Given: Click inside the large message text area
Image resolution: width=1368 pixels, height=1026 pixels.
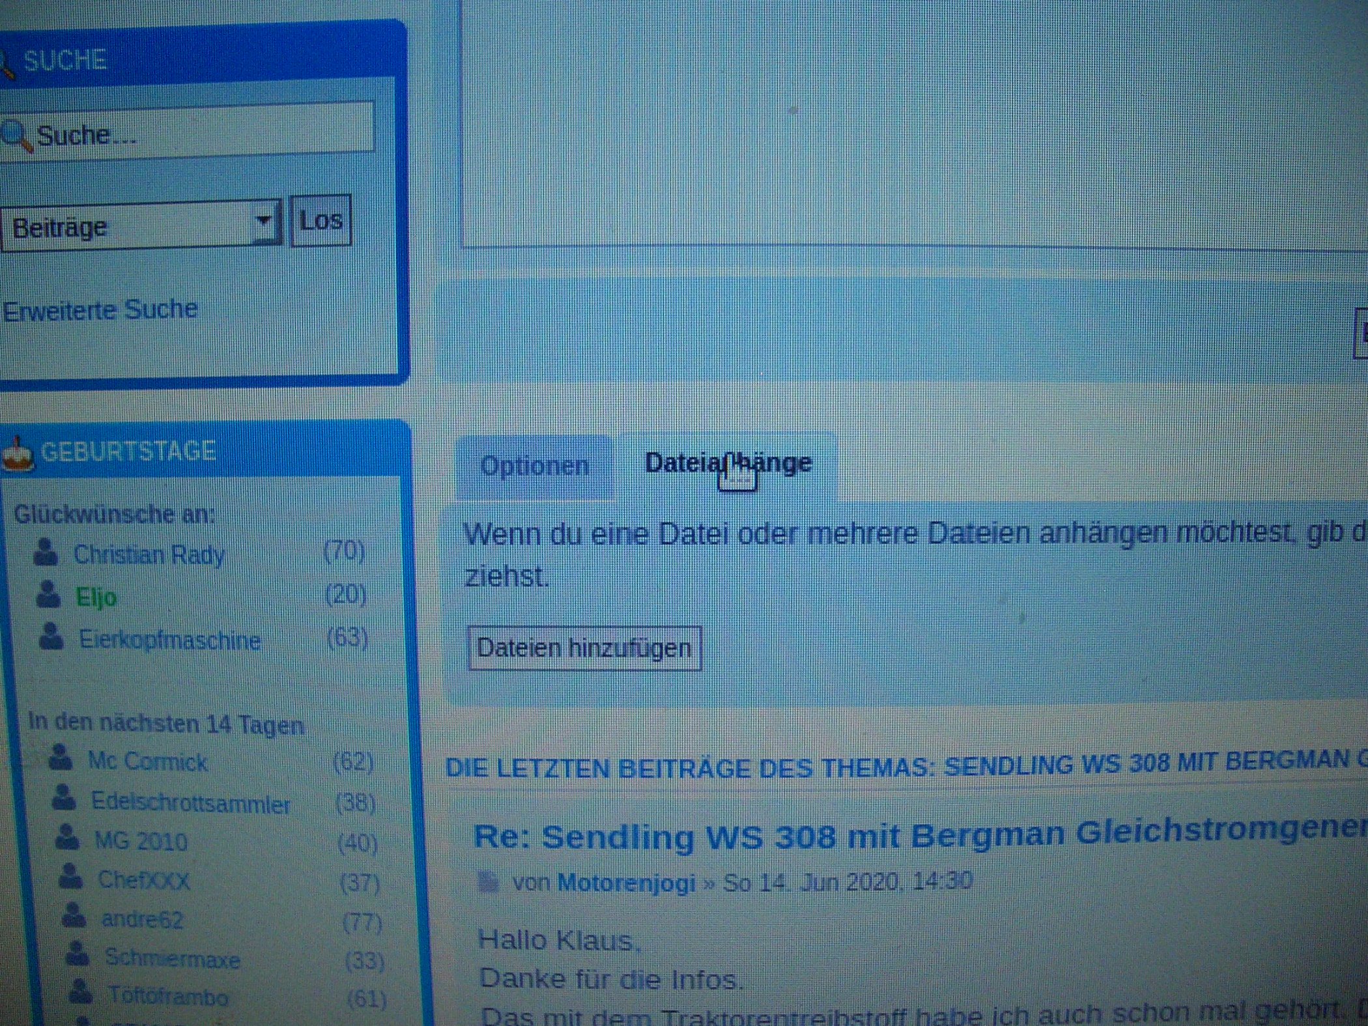Looking at the screenshot, I should 912,124.
